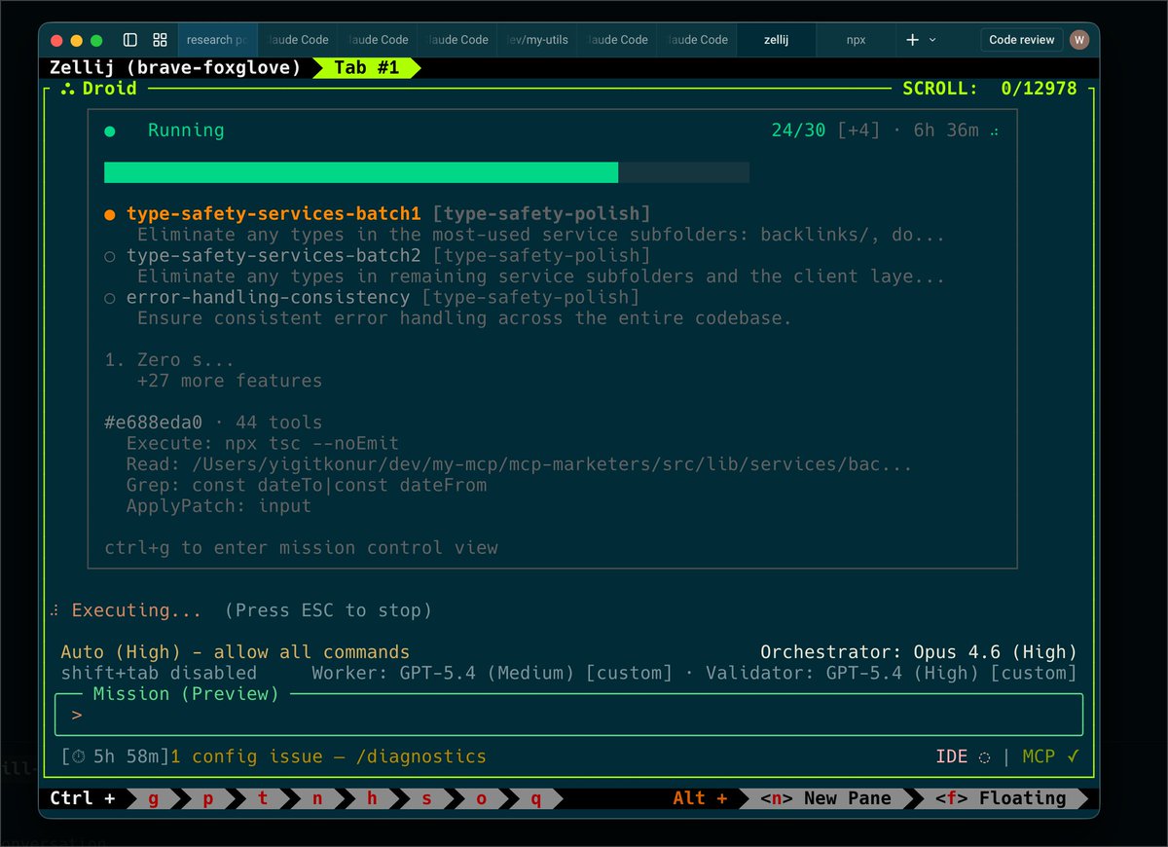Select the error-handling-consistency bullet
The image size is (1168, 847).
[x=110, y=298]
